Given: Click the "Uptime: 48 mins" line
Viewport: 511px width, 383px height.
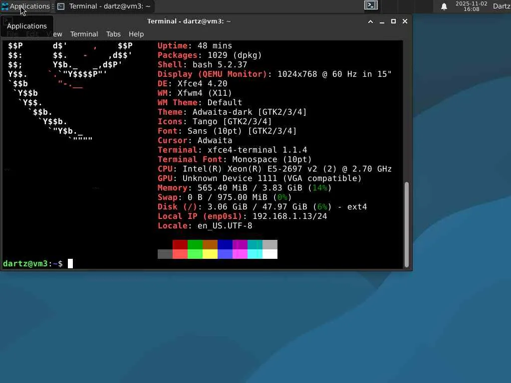Looking at the screenshot, I should (x=195, y=46).
